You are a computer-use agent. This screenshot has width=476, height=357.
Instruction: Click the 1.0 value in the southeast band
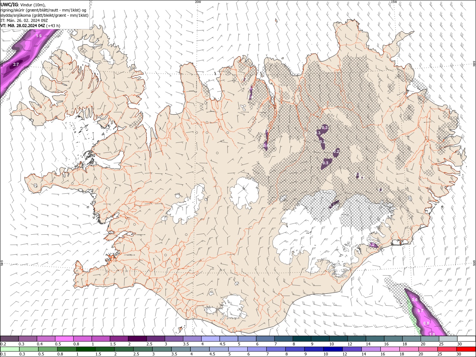click(432, 334)
